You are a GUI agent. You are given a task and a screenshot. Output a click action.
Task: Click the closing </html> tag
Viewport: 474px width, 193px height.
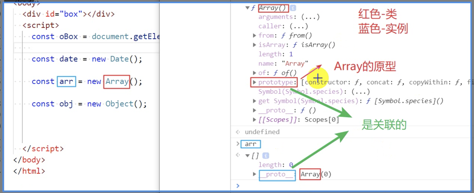[x=29, y=171]
